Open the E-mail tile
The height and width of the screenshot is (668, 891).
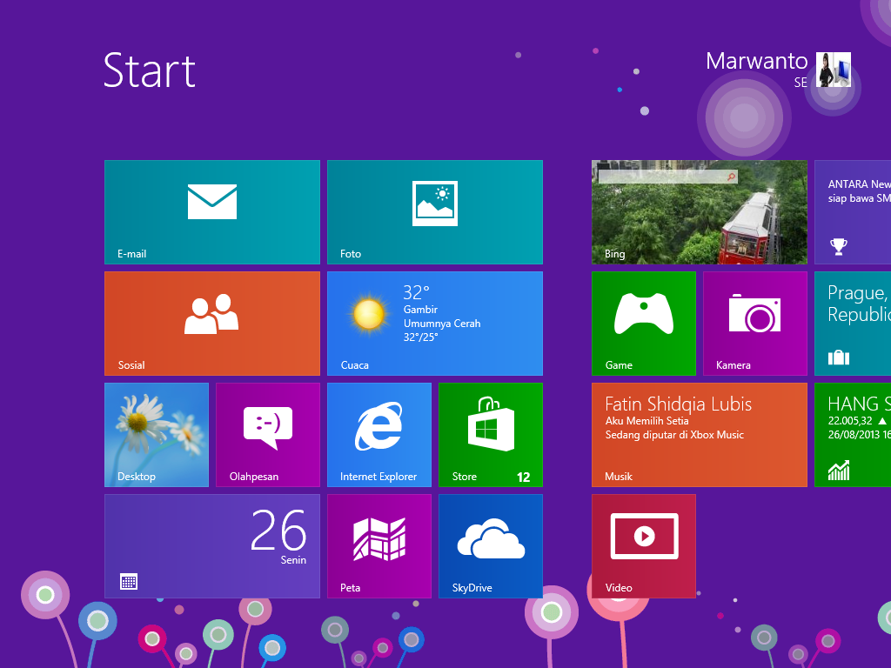tap(212, 212)
